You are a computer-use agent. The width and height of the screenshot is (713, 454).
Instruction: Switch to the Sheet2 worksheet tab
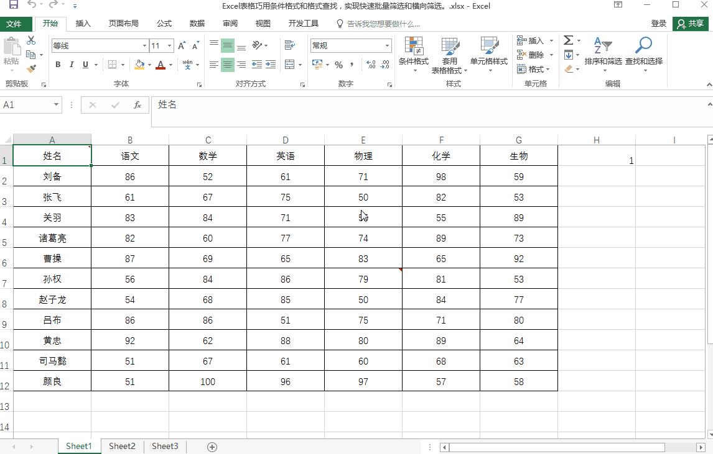pos(121,446)
